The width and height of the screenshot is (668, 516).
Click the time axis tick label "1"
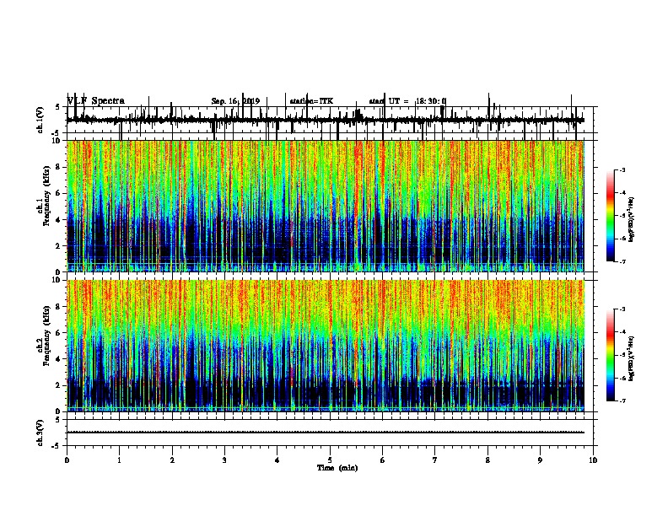(119, 460)
